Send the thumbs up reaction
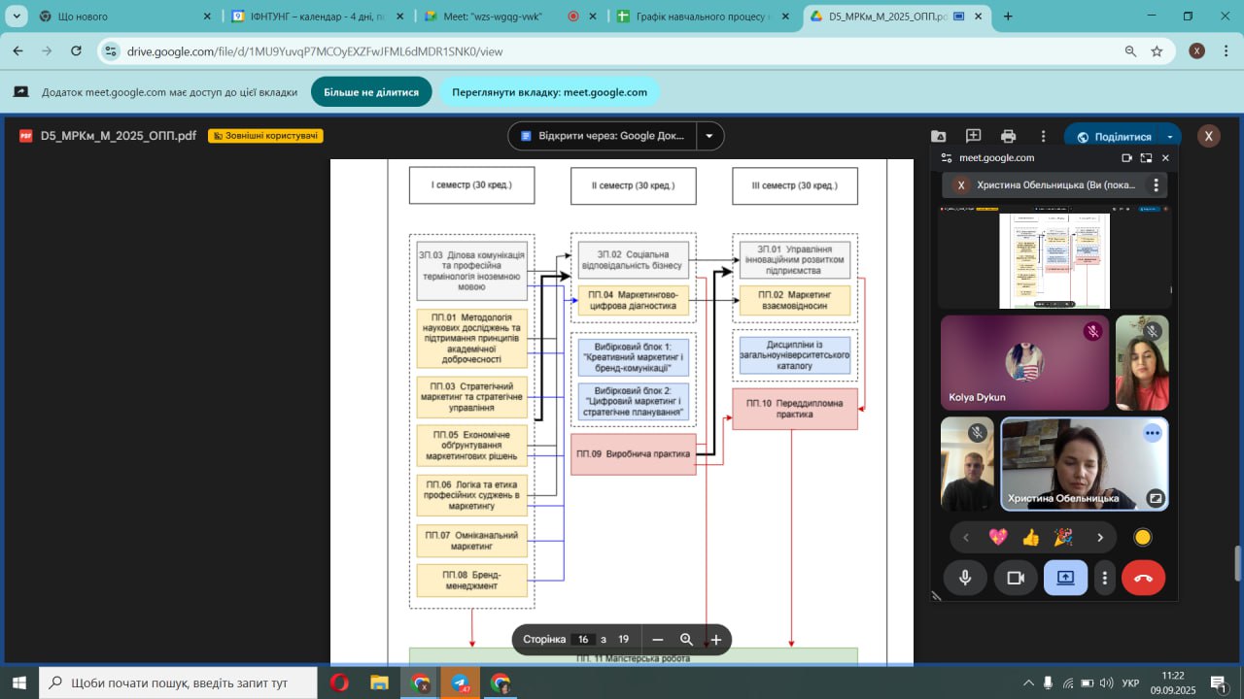 [x=1030, y=537]
